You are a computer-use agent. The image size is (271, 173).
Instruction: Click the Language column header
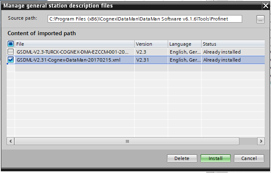tap(184, 44)
